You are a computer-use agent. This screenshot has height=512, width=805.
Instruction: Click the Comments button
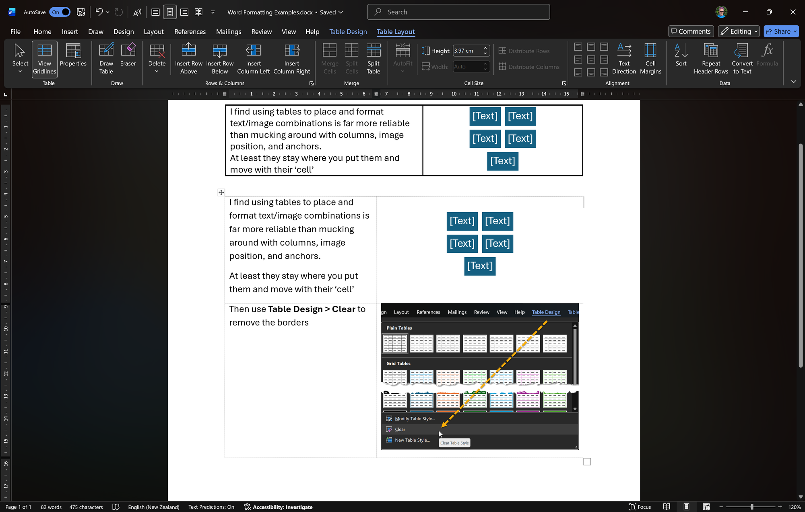pos(691,31)
